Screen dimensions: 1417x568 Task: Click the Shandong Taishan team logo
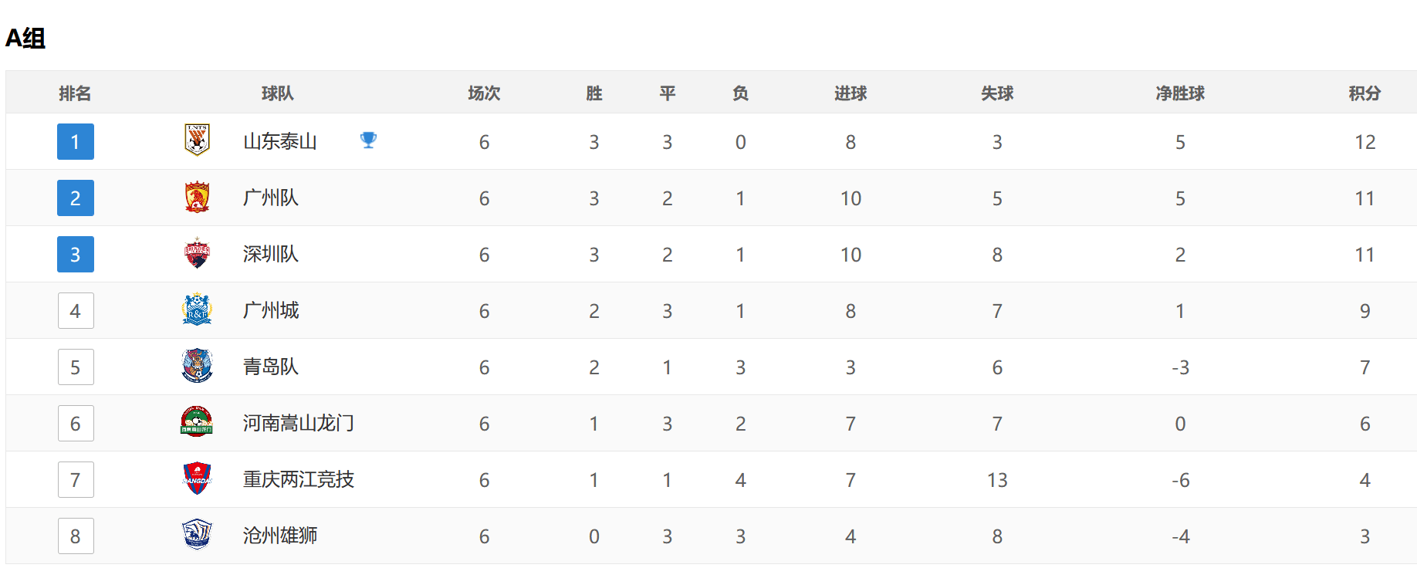(197, 140)
